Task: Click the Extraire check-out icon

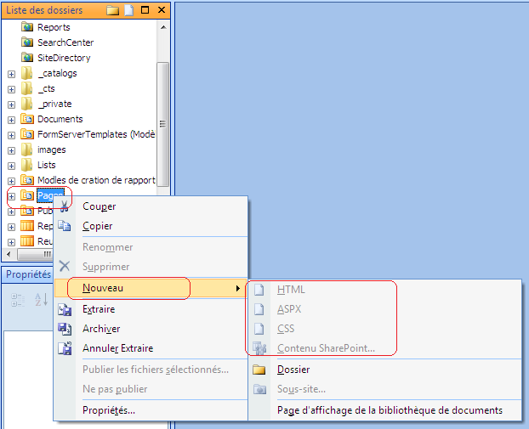Action: click(65, 309)
